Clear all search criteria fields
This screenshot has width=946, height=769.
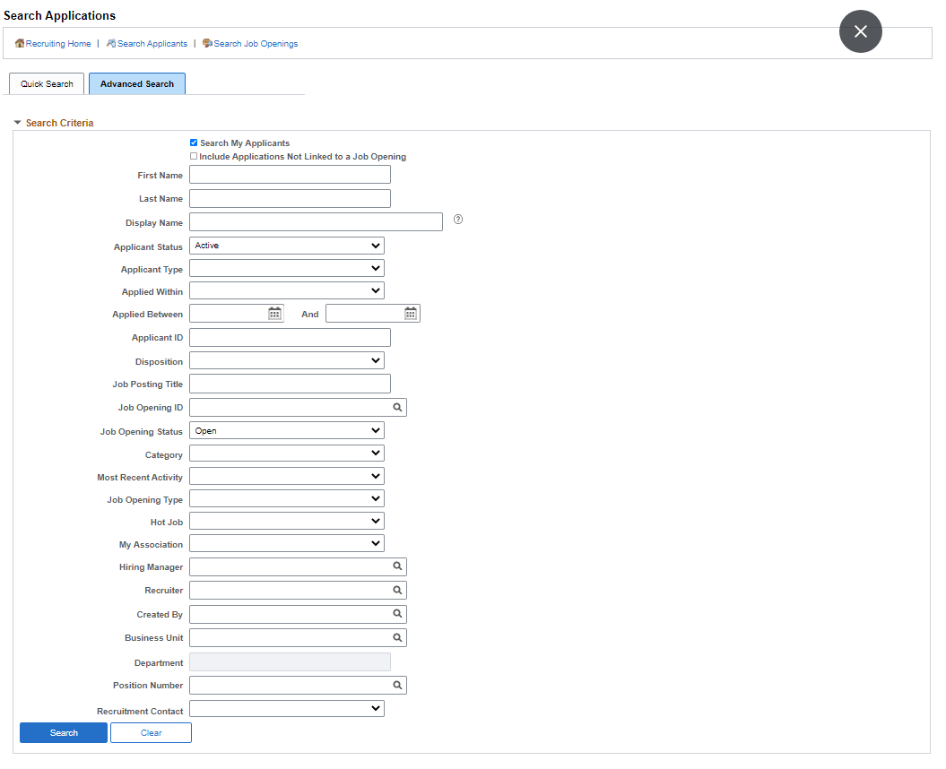pyautogui.click(x=151, y=732)
